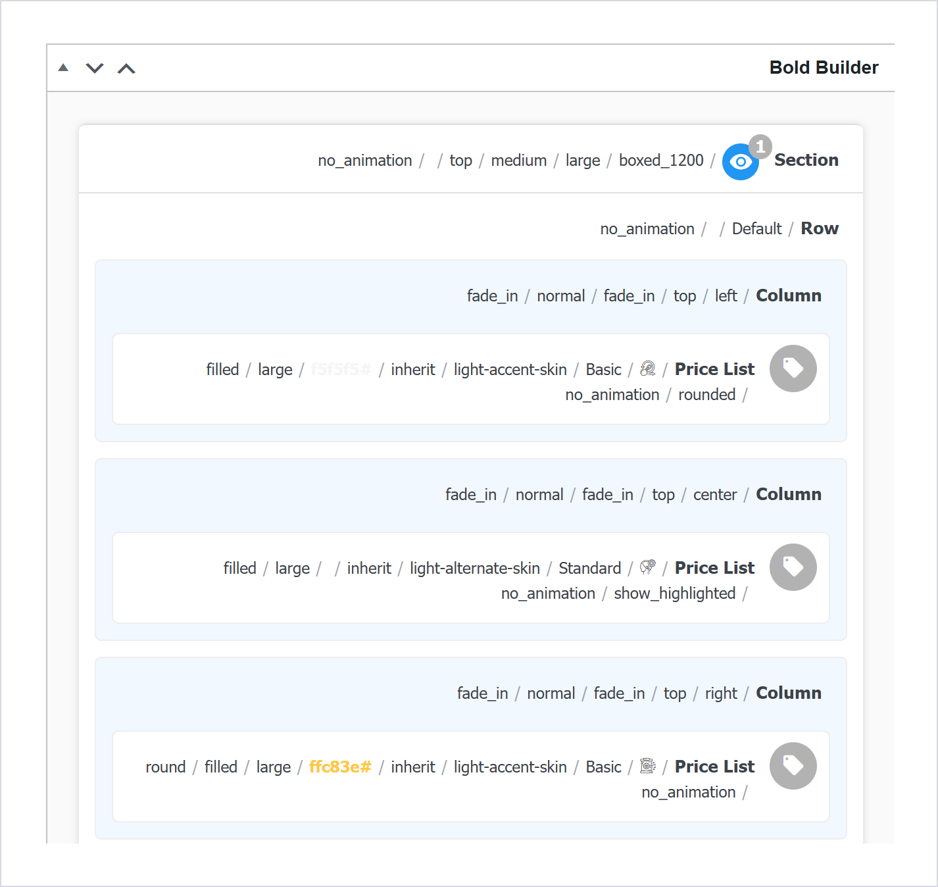The width and height of the screenshot is (938, 887).
Task: Click 'Standard' in second Price List
Action: click(x=590, y=569)
